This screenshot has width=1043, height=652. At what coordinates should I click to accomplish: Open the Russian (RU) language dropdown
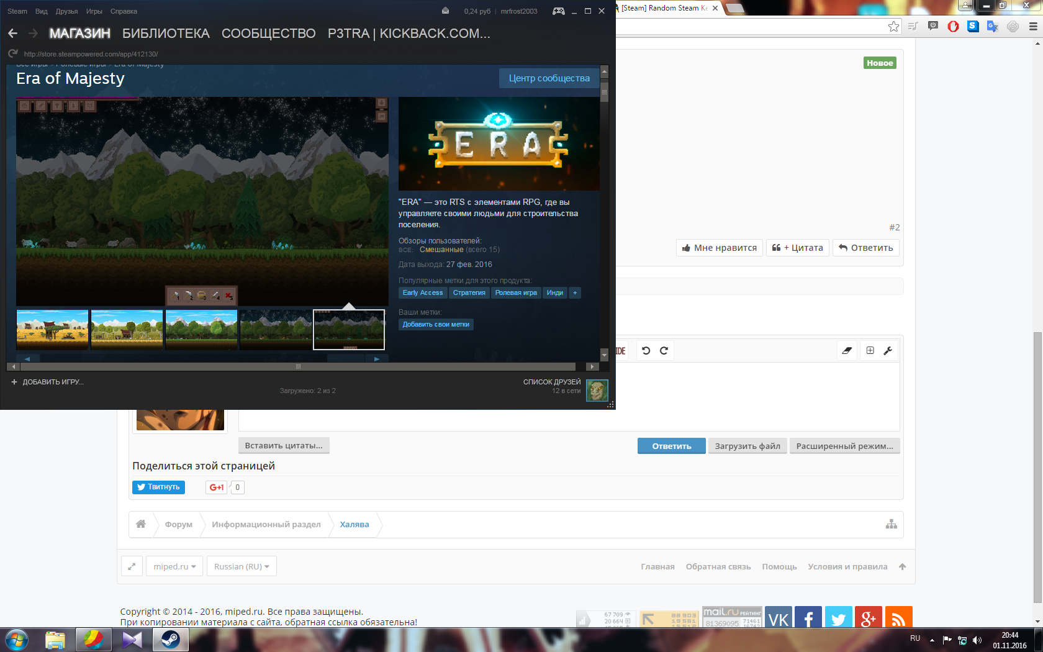[x=242, y=566]
